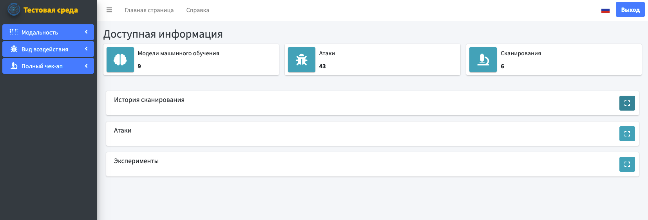
Task: Maximize the Атаки panel
Action: click(627, 134)
